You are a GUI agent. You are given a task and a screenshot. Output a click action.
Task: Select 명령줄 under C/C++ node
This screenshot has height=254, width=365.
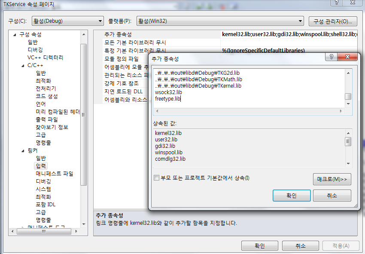(x=43, y=143)
